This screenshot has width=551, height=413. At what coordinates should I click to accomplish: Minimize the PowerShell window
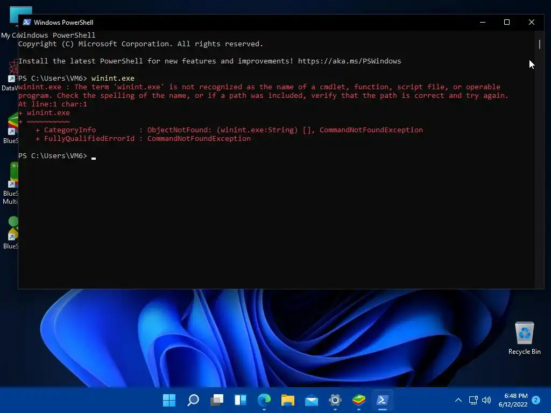point(483,22)
